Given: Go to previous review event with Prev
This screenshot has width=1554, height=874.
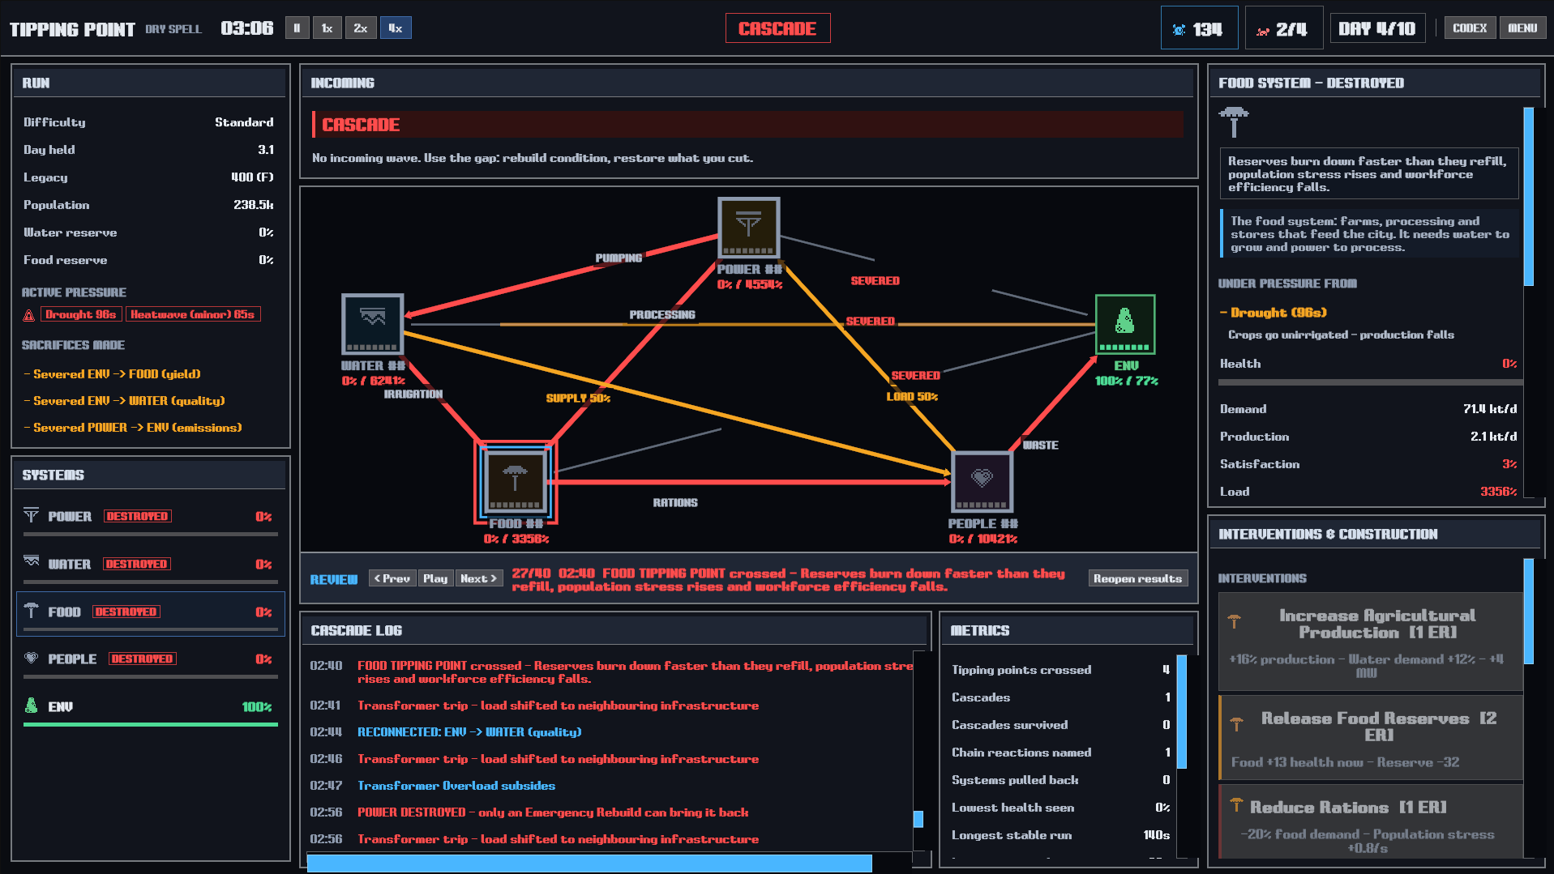Looking at the screenshot, I should coord(392,578).
